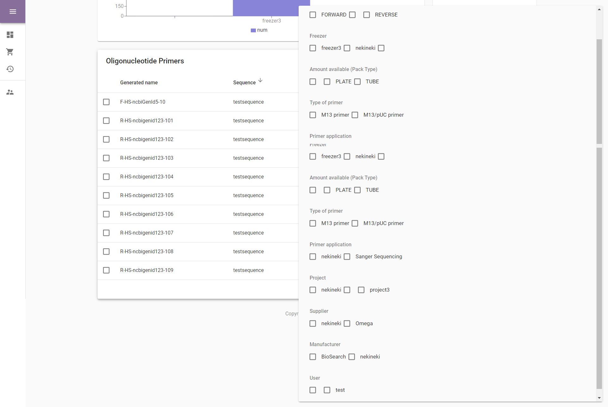Screen dimensions: 608x407
Task: Click R-HS-ncbigenid123-108 name cell
Action: click(x=147, y=252)
